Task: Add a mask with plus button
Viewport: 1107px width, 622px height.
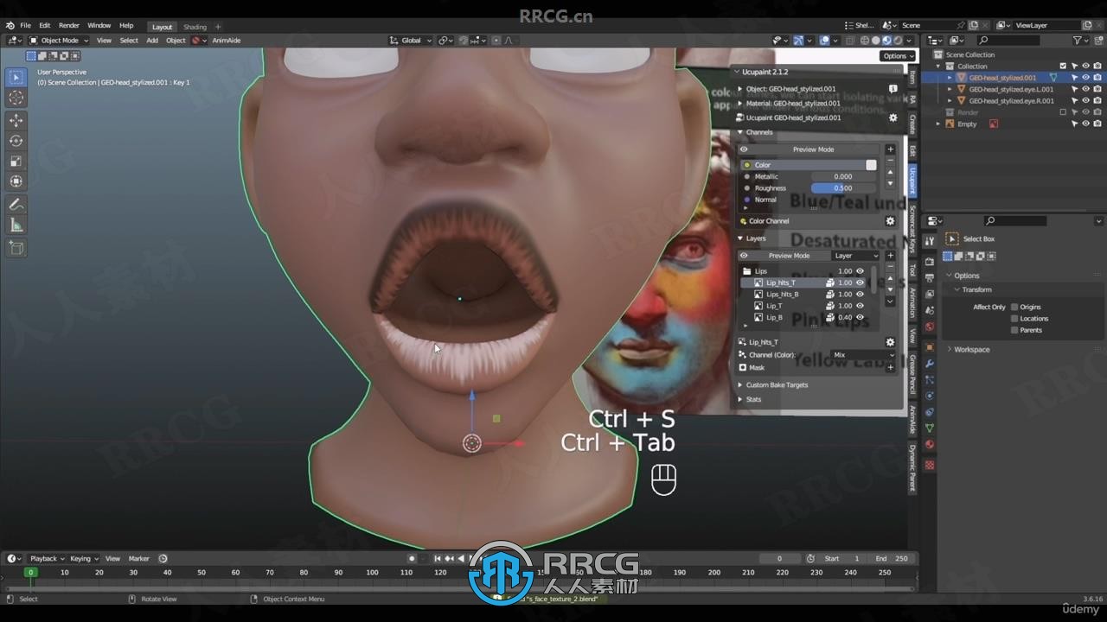Action: 890,367
